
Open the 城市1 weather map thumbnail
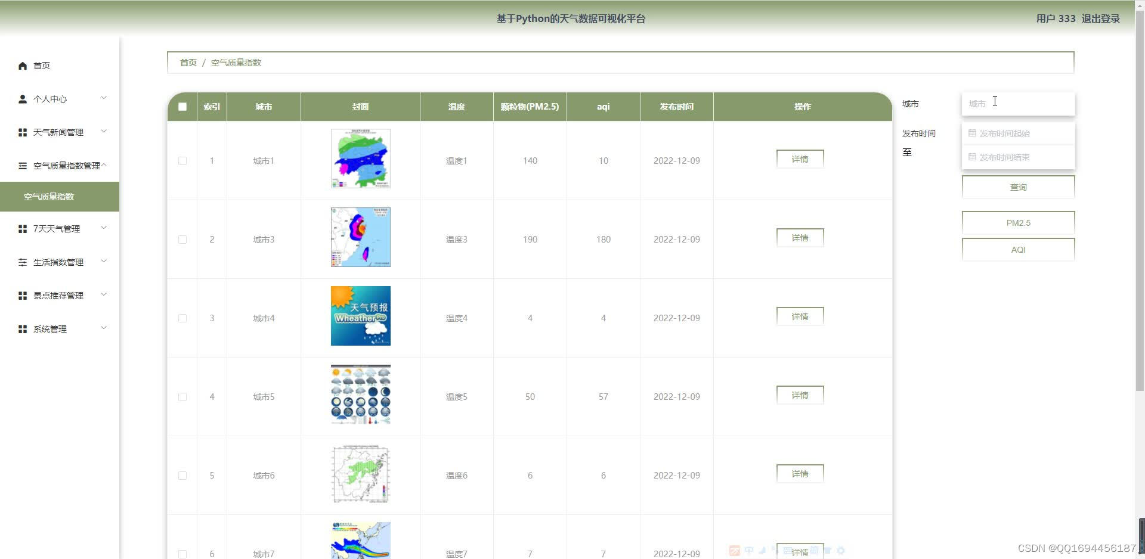pyautogui.click(x=361, y=159)
